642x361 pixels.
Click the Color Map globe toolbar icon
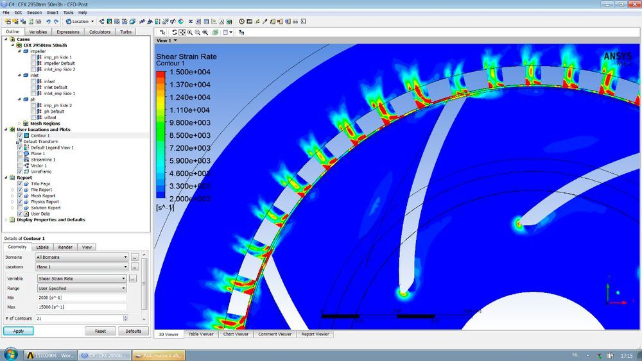tap(181, 21)
